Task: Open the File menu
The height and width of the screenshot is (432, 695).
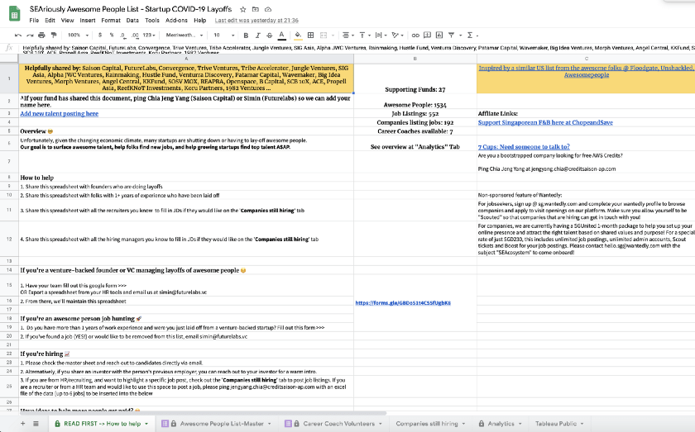Action: coord(34,21)
